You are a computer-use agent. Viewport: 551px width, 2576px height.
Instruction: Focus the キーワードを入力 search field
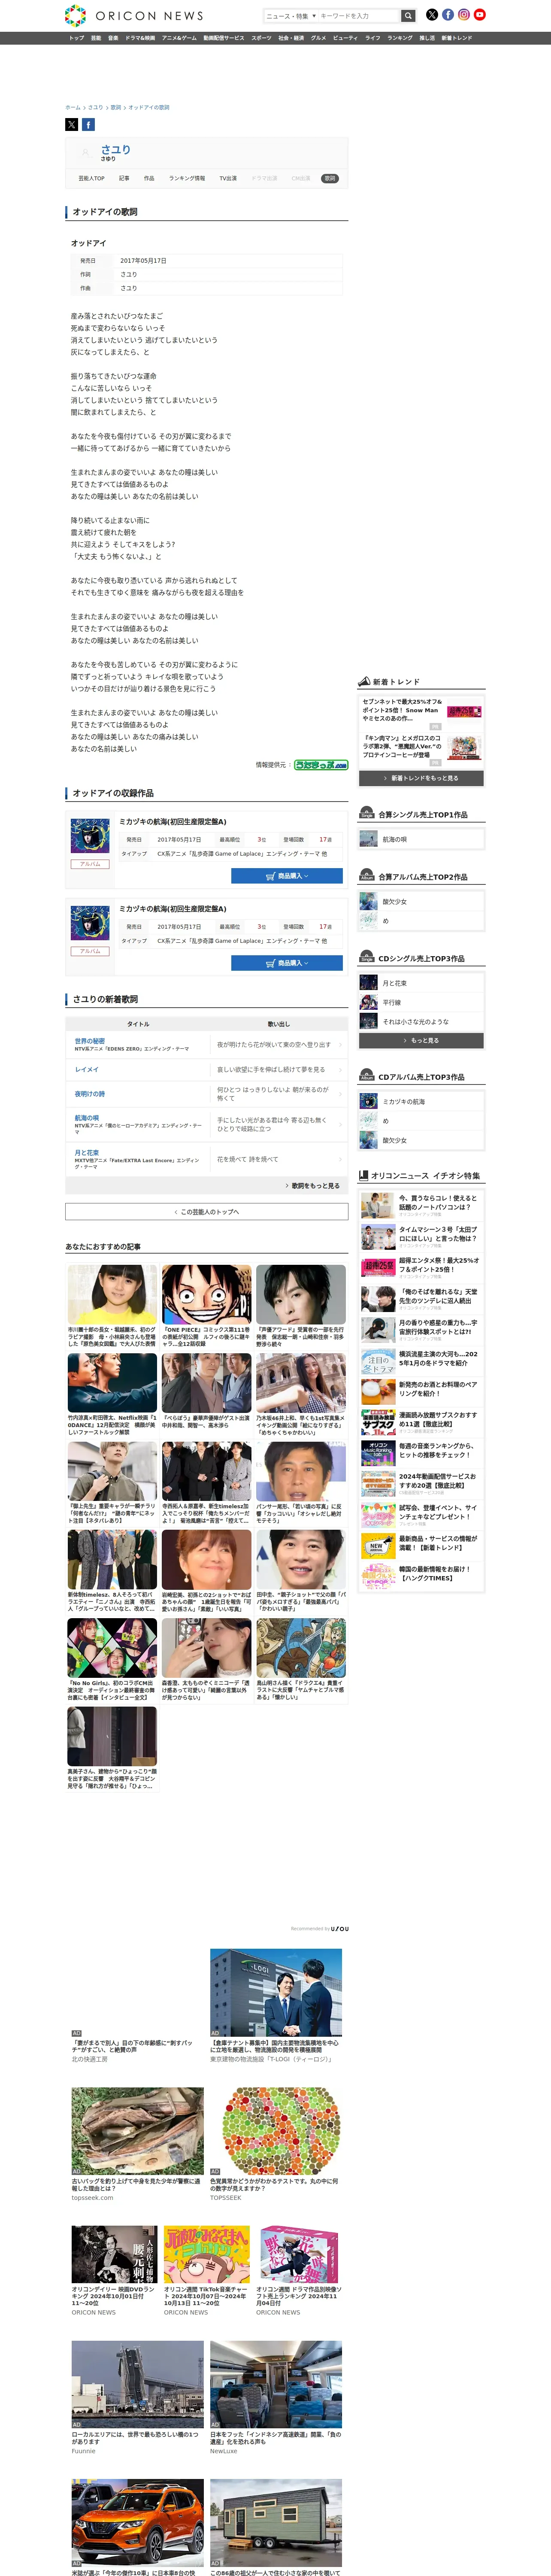pos(359,16)
